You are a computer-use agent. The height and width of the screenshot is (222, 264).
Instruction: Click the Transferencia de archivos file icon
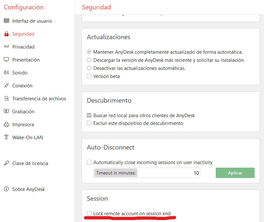[x=6, y=98]
